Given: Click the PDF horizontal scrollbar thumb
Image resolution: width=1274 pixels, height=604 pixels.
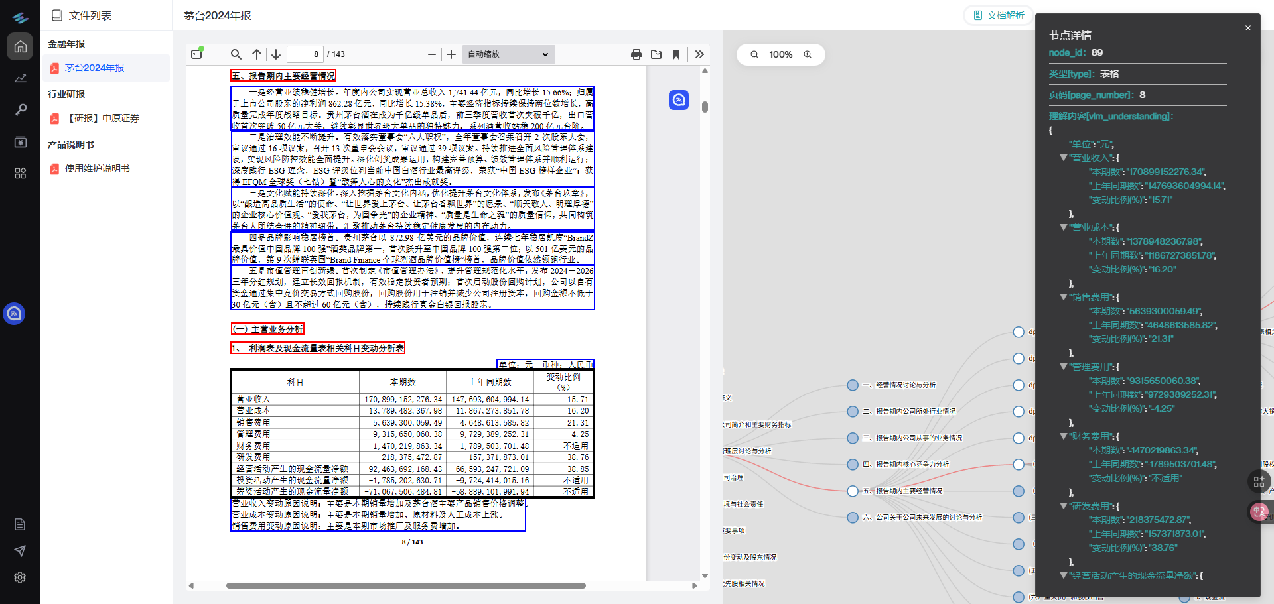Looking at the screenshot, I should pyautogui.click(x=405, y=586).
